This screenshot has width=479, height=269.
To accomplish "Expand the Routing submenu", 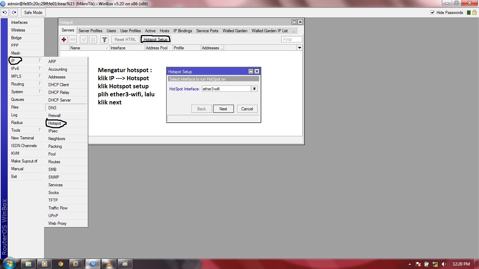I will click(26, 84).
